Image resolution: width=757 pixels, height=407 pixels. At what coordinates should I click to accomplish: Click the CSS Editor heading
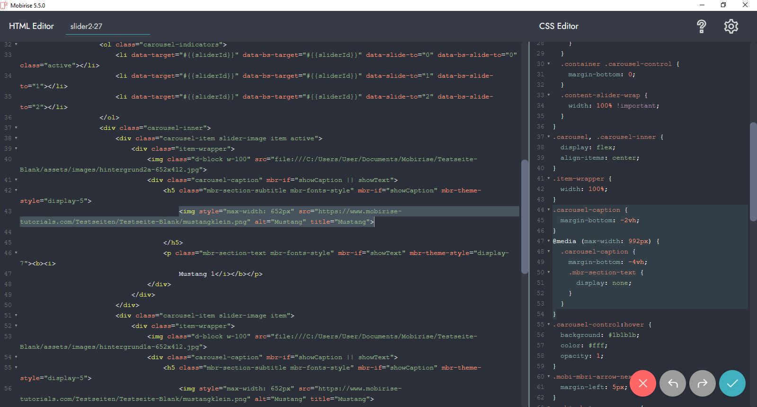[559, 26]
